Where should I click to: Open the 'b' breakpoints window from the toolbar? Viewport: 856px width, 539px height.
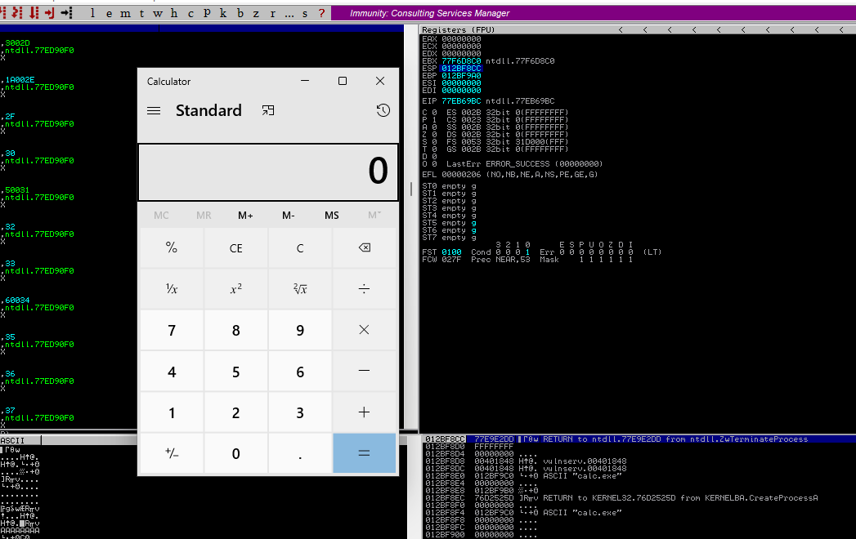click(240, 13)
